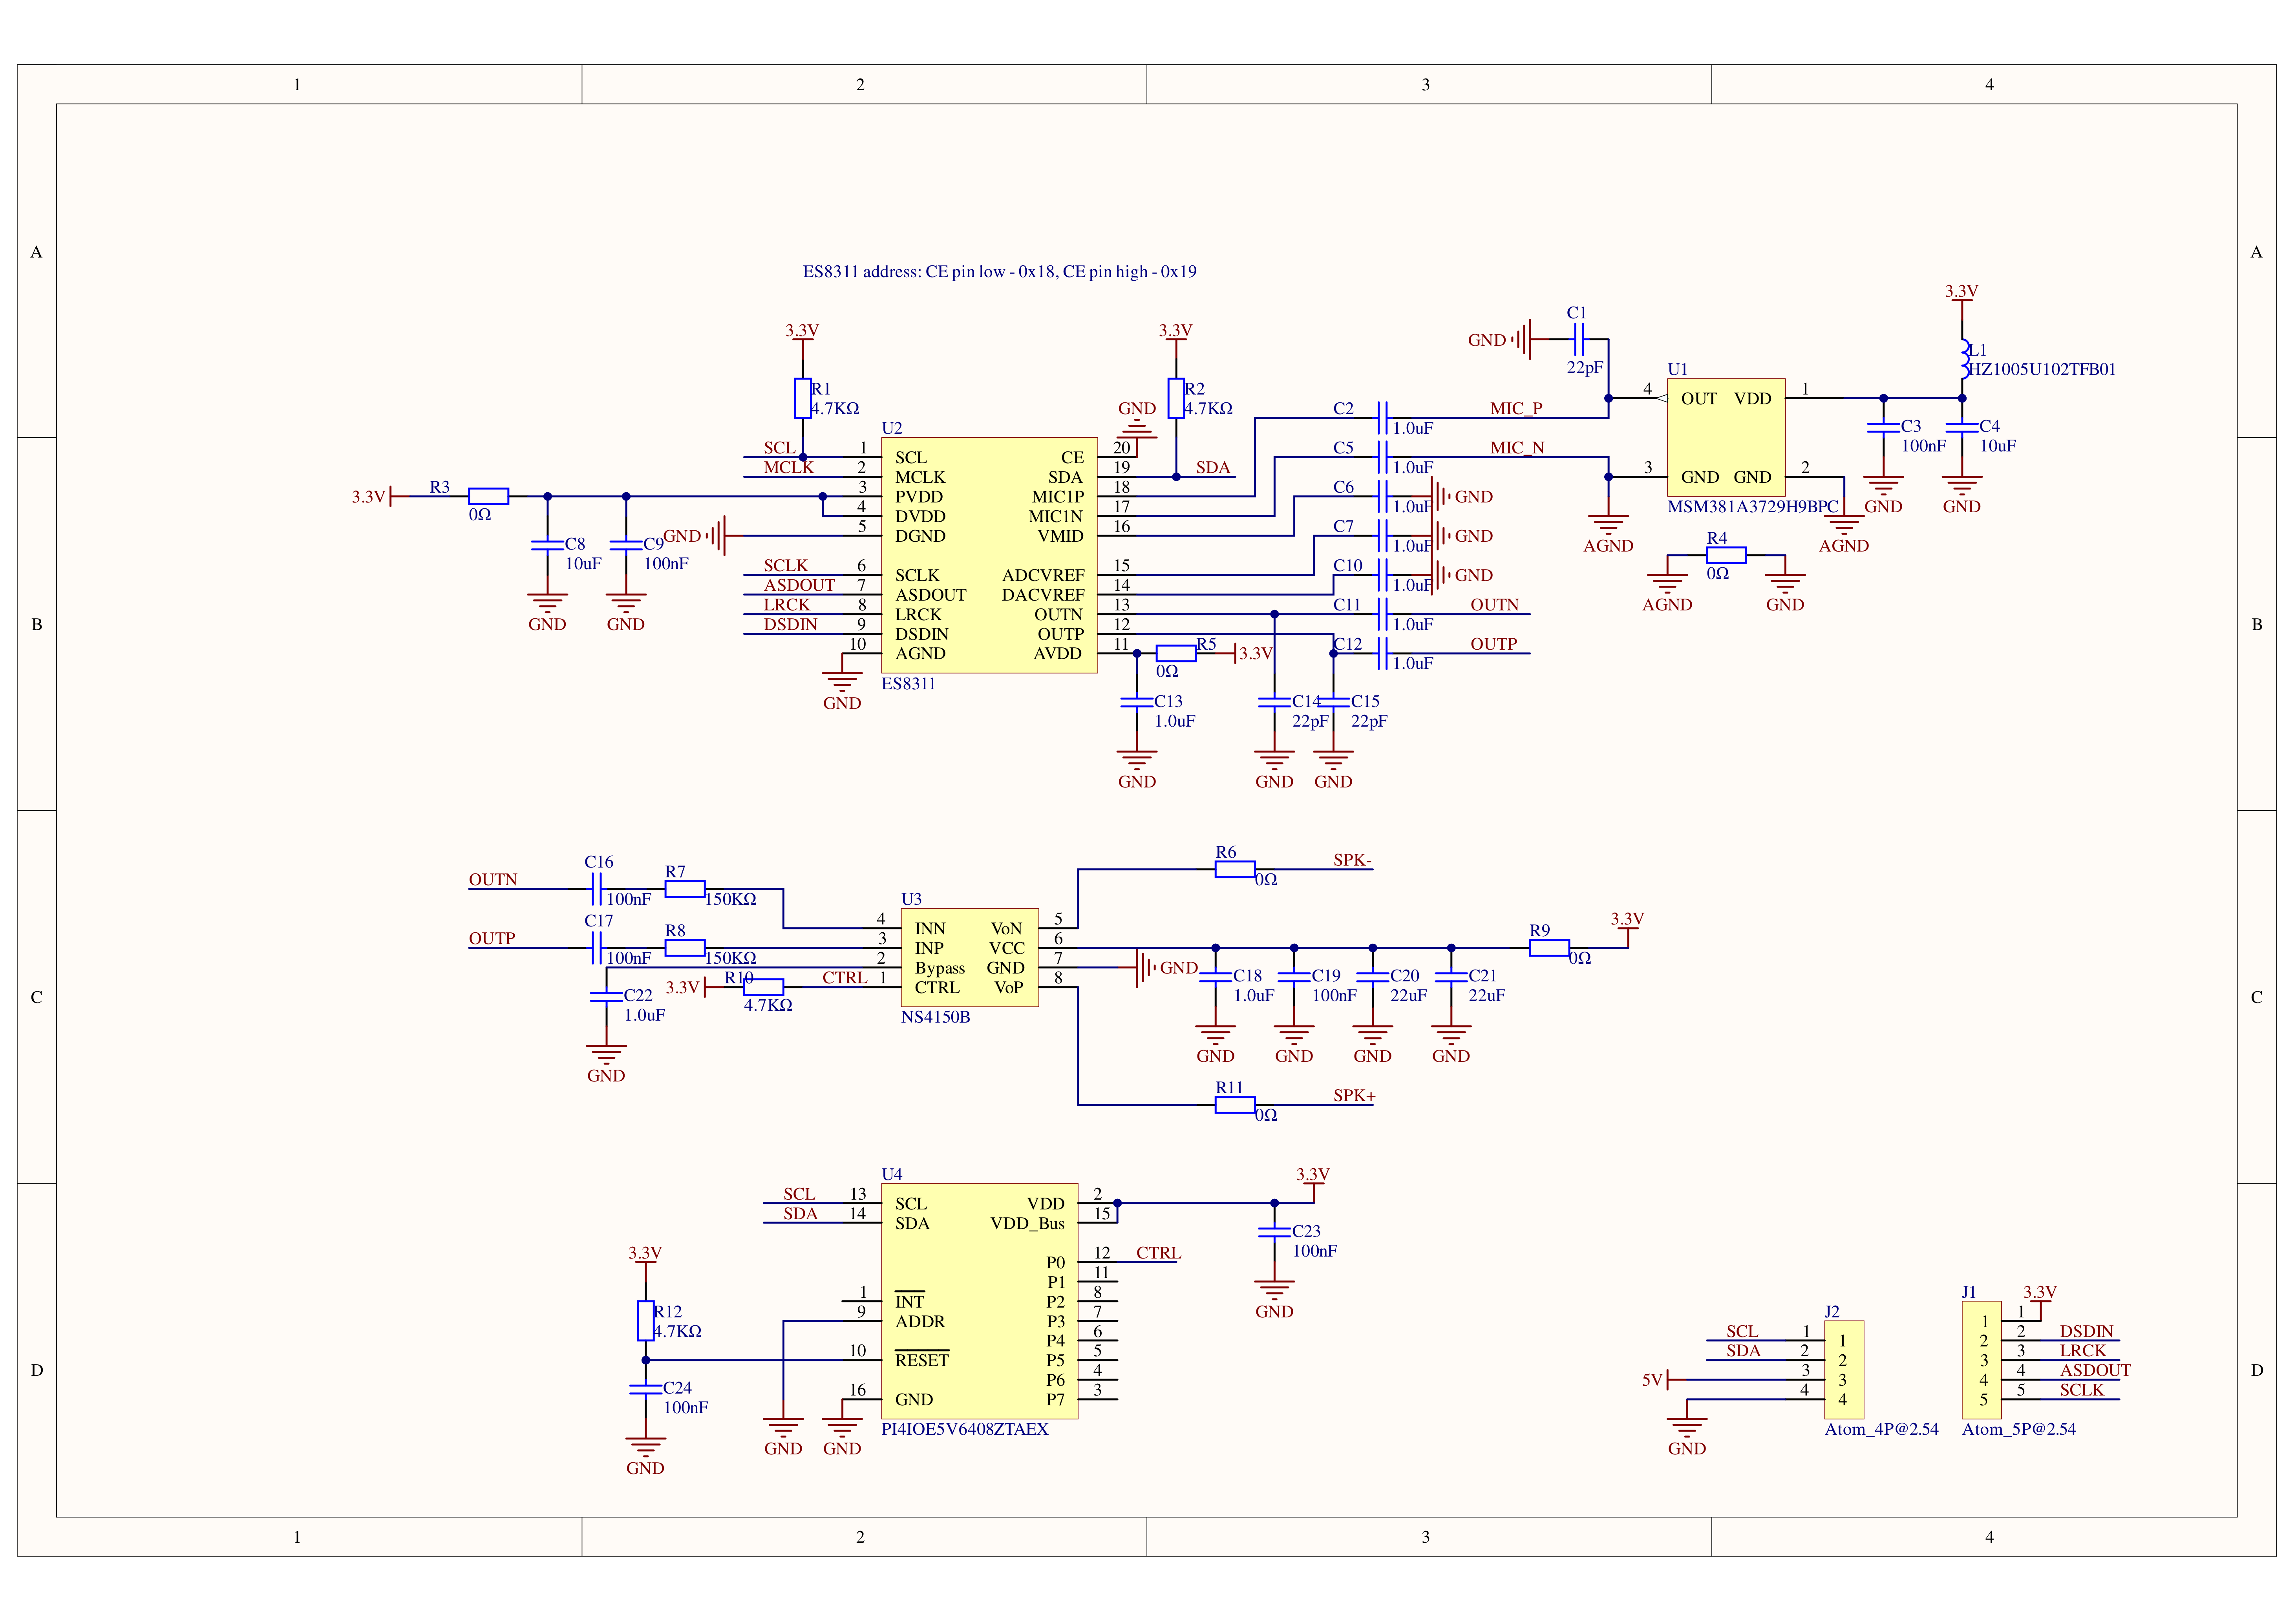This screenshot has height=1622, width=2296.
Task: Click the R1 4.7KΩ resistor symbol
Action: [802, 398]
